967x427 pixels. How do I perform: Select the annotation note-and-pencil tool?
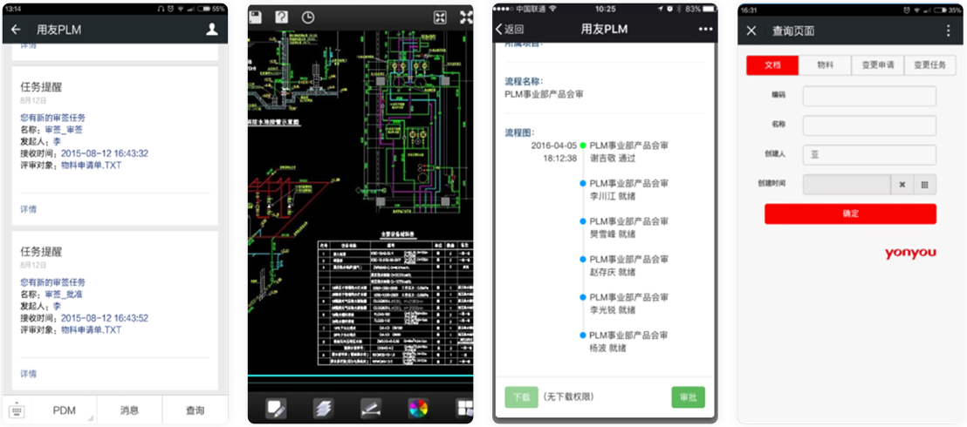(x=277, y=408)
